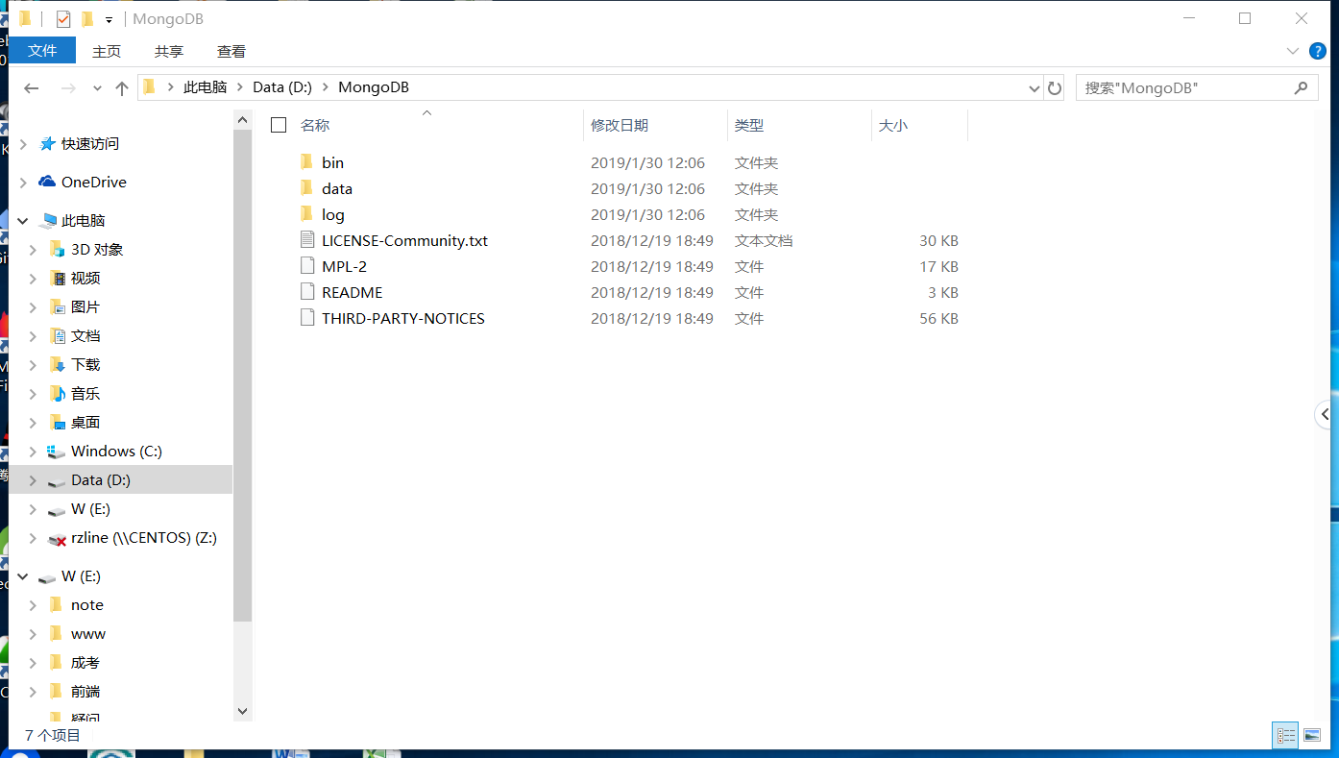This screenshot has width=1339, height=758.
Task: Click Data (D:) in address breadcrumb
Action: (282, 87)
